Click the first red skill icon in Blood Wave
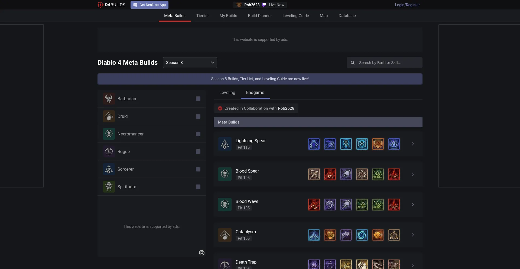The image size is (520, 269). coord(314,205)
